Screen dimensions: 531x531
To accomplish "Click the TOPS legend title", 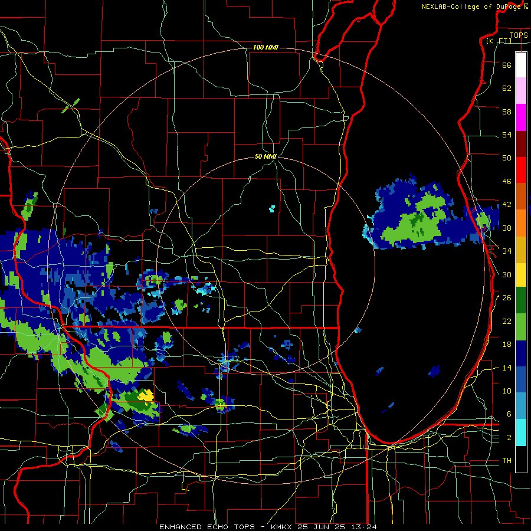I will 519,35.
